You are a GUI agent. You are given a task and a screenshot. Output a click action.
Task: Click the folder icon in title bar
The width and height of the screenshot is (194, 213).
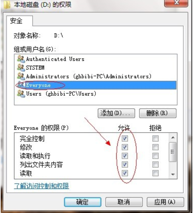pos(7,5)
